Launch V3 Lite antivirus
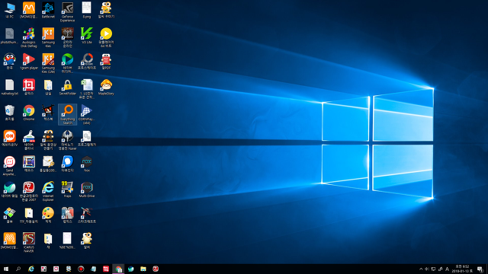This screenshot has height=274, width=488. [87, 36]
